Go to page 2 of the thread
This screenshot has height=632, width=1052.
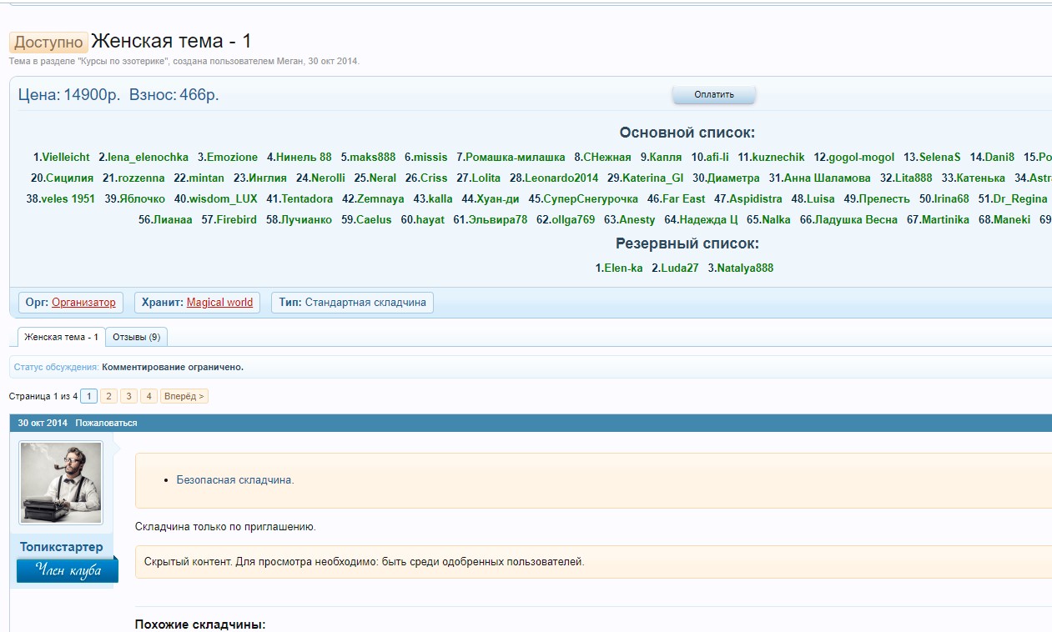pyautogui.click(x=108, y=396)
